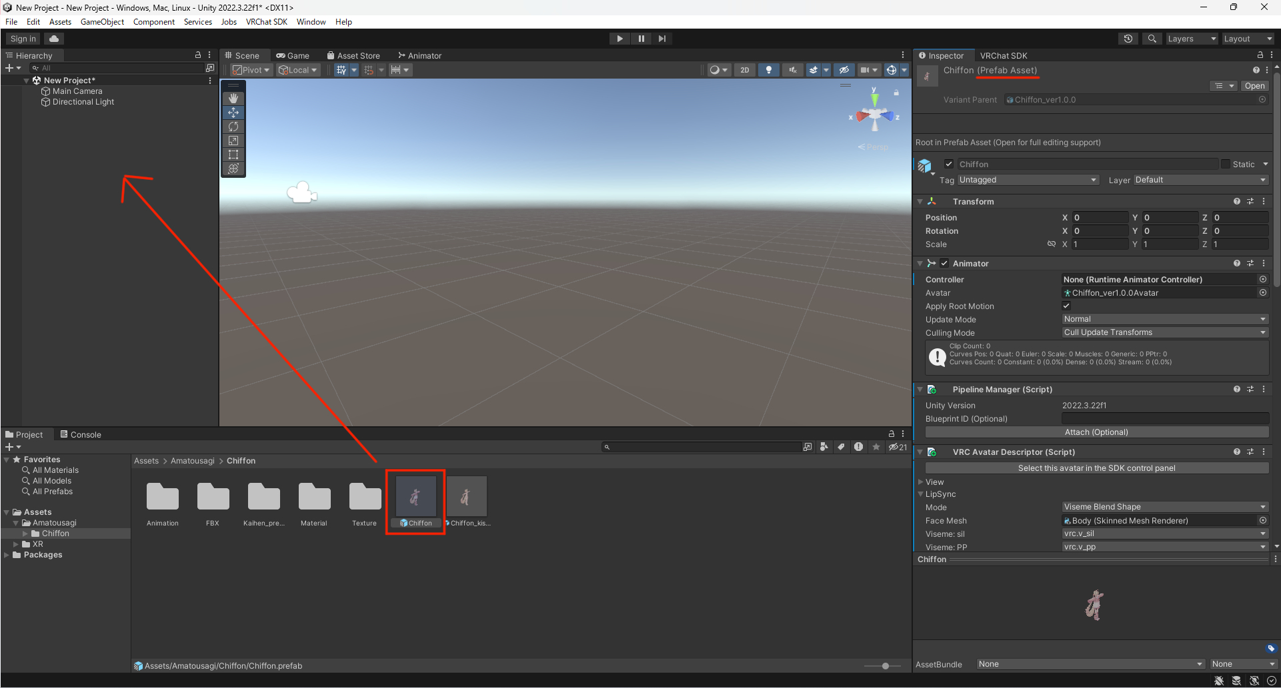The image size is (1281, 688).
Task: Select the Chiffon prefab thumbnail
Action: point(415,496)
